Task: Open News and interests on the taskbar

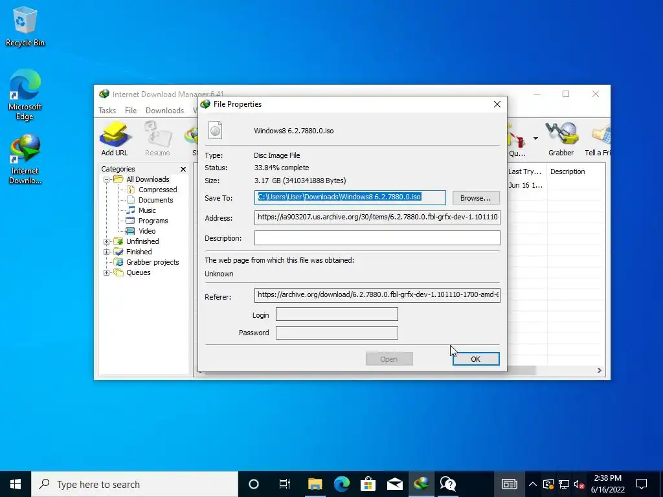Action: point(509,484)
